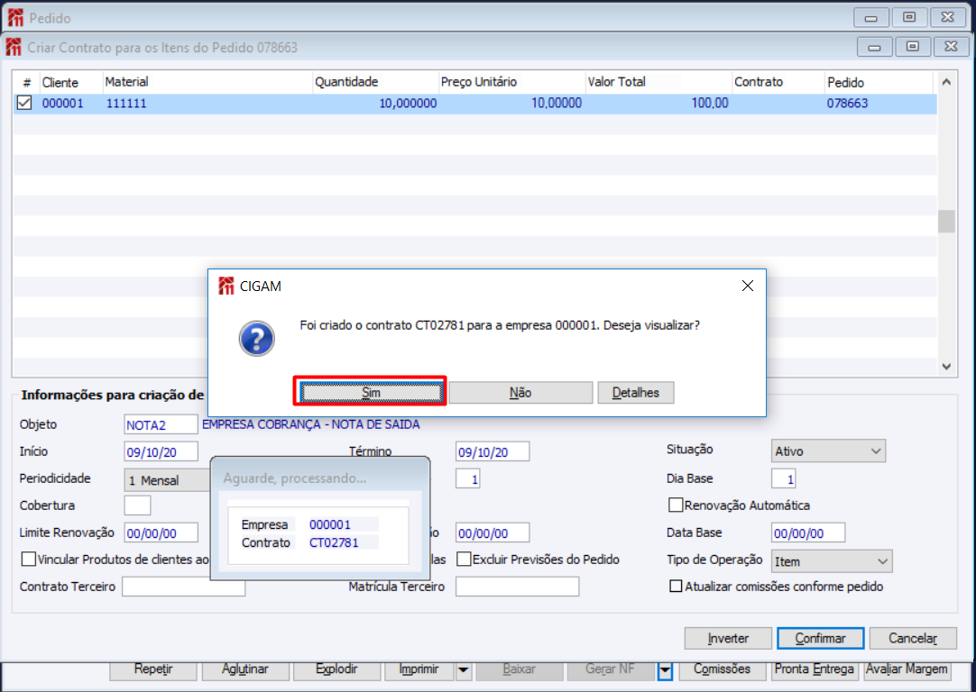
Task: Open the Gerar NF dropdown arrow
Action: pos(666,670)
